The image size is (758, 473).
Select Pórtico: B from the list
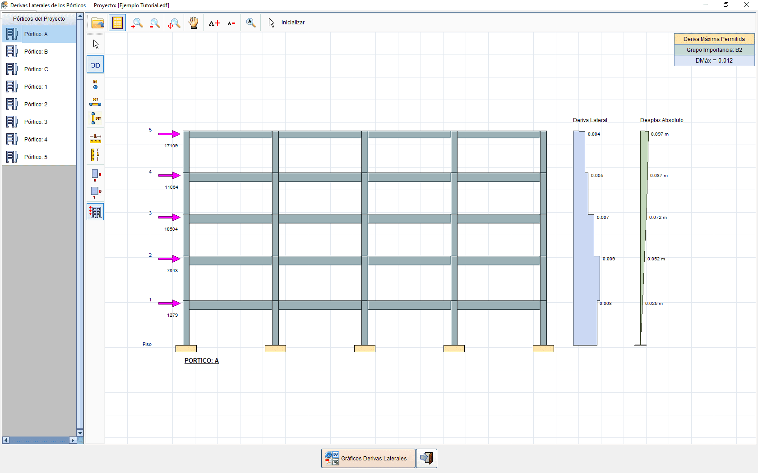point(36,51)
